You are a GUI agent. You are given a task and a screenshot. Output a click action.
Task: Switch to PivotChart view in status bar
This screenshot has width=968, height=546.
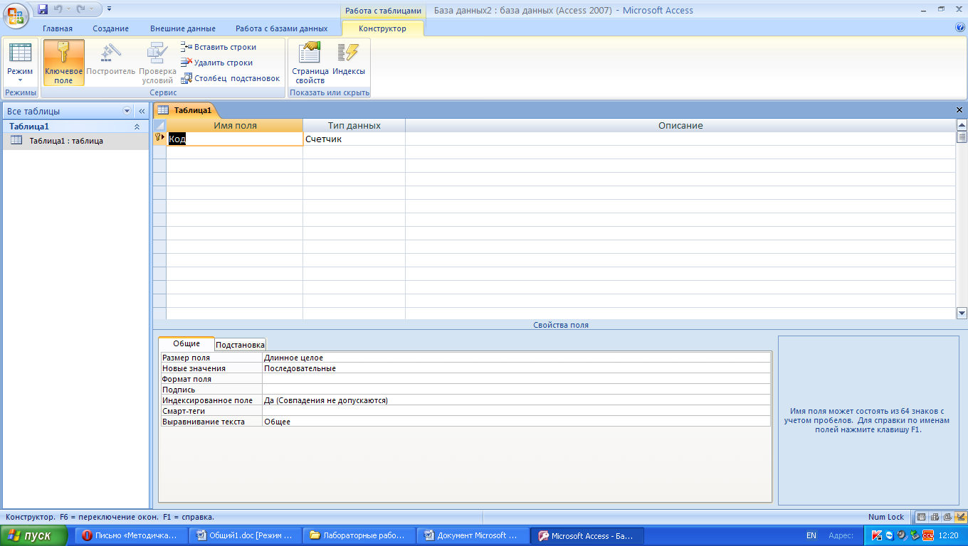(948, 517)
